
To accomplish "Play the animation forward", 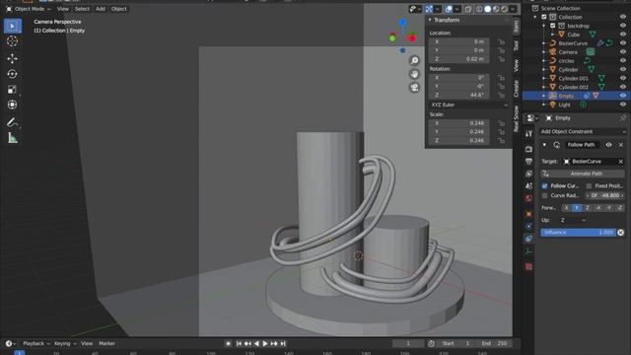I will click(x=265, y=344).
